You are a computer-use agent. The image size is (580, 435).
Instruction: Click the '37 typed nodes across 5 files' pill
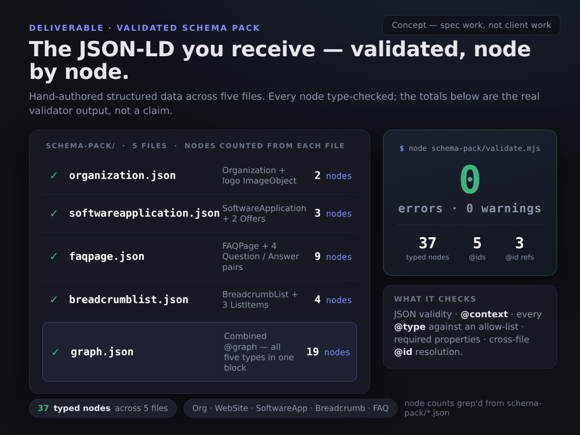103,408
